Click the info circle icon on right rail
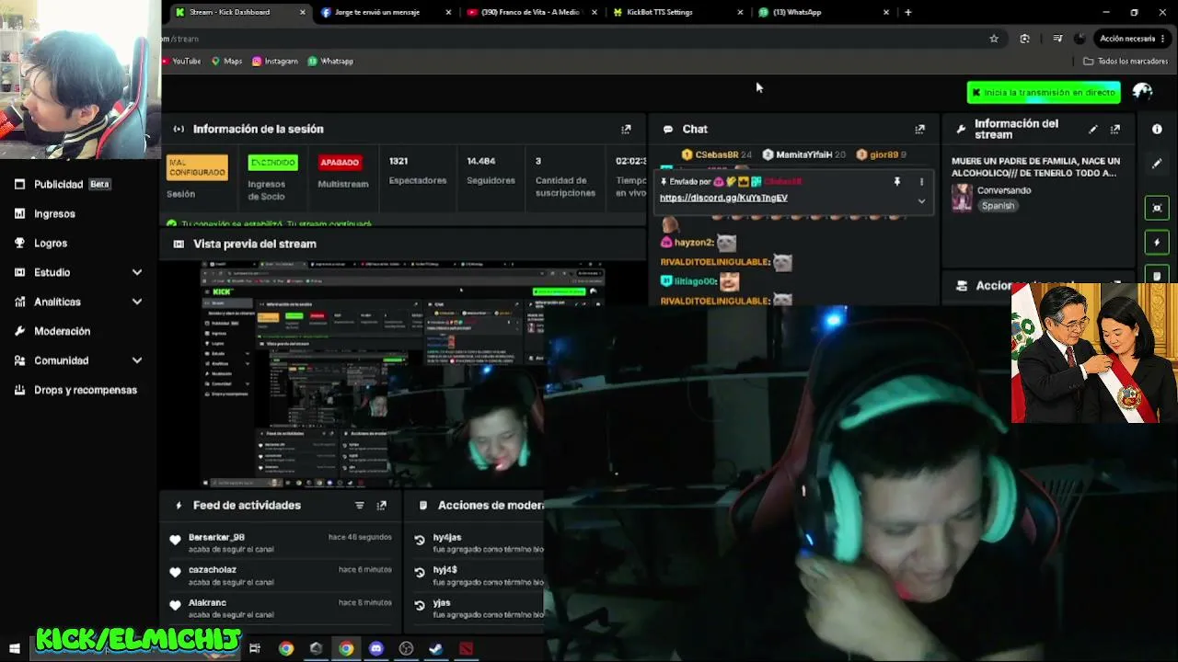This screenshot has height=662, width=1178. click(x=1157, y=130)
